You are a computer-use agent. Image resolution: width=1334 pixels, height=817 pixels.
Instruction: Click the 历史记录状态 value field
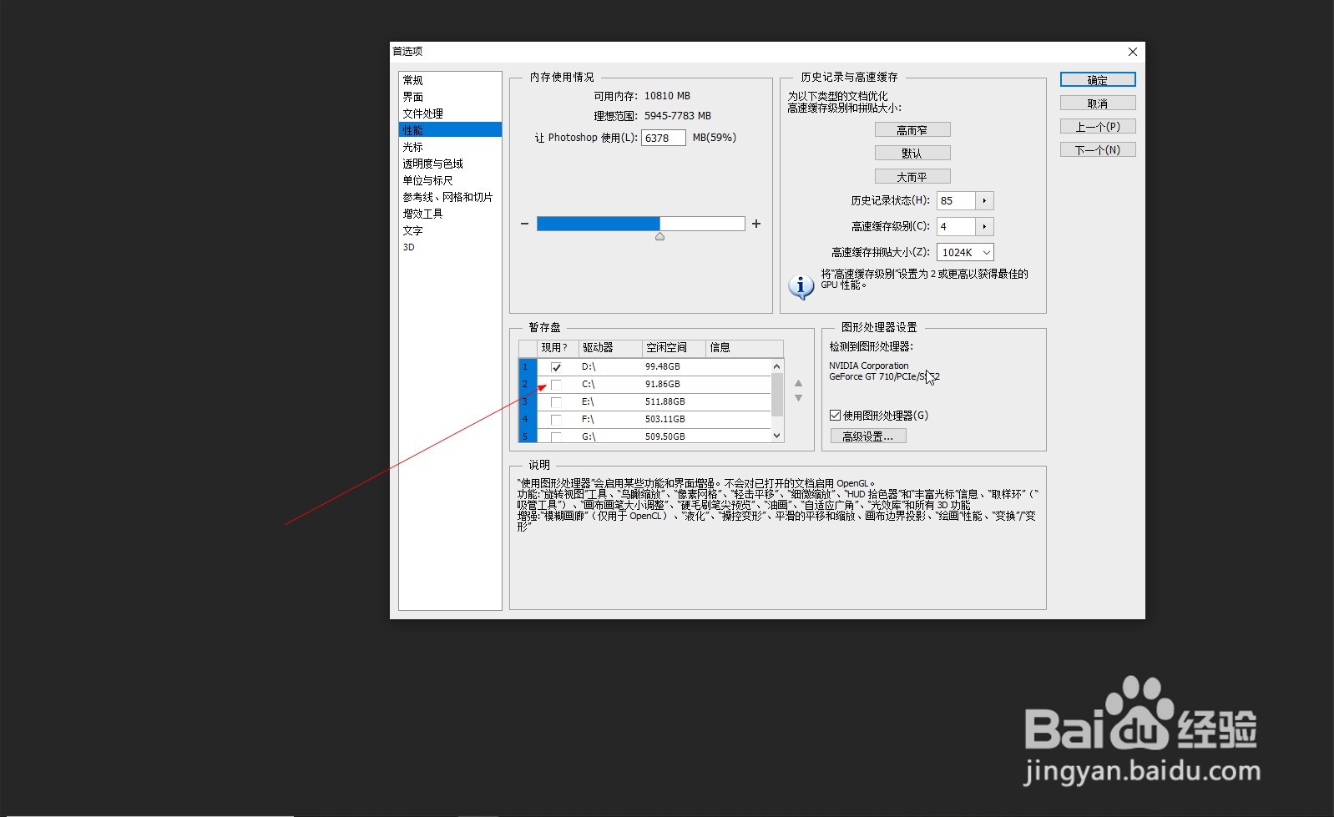pos(956,200)
